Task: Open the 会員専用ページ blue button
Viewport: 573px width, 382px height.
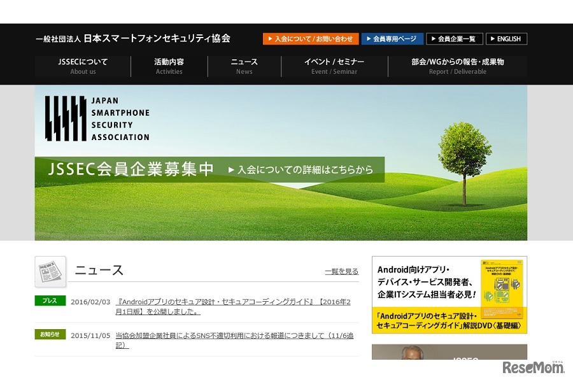Action: pos(392,39)
